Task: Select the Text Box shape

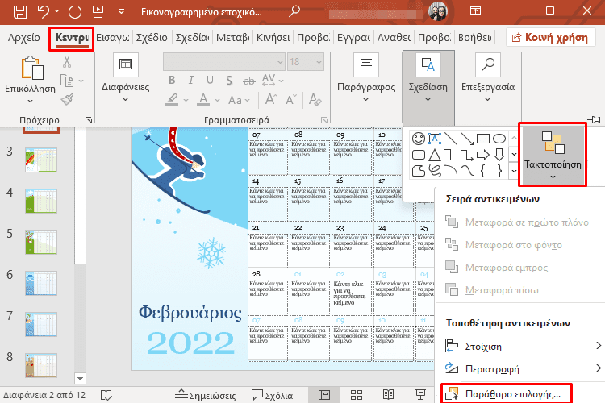Action: click(x=435, y=139)
